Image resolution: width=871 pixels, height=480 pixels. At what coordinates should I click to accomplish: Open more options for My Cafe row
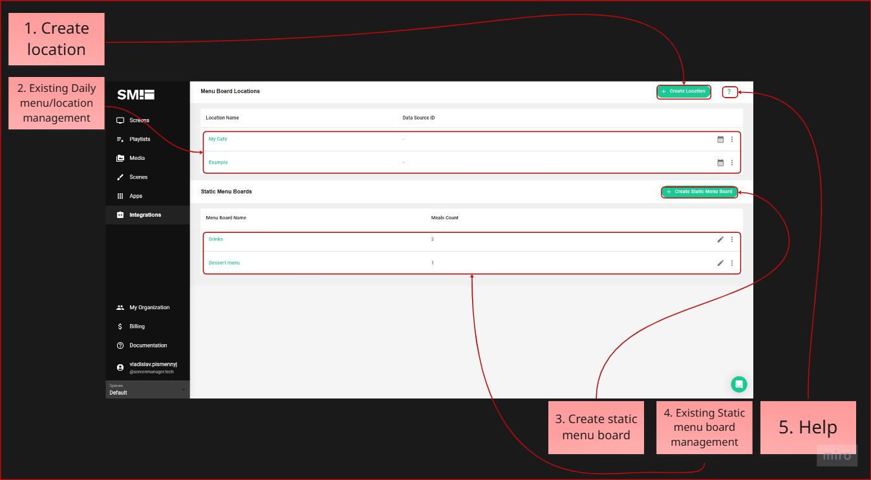(x=732, y=139)
